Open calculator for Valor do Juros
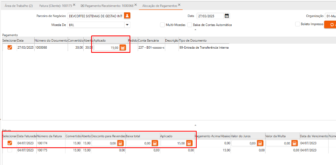The image size is (336, 165). point(260,143)
